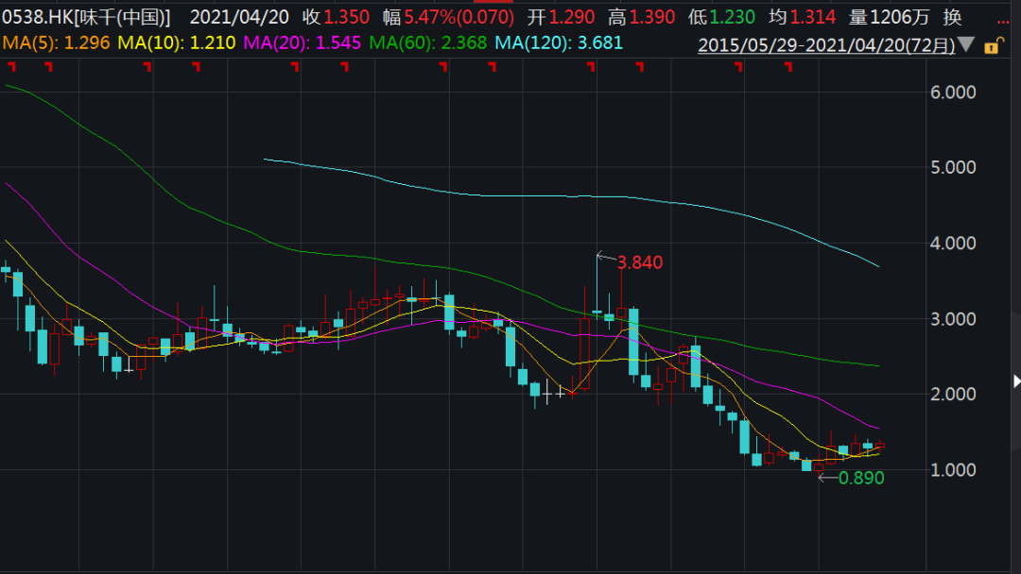
Task: Open the red more-options dots
Action: [1003, 22]
